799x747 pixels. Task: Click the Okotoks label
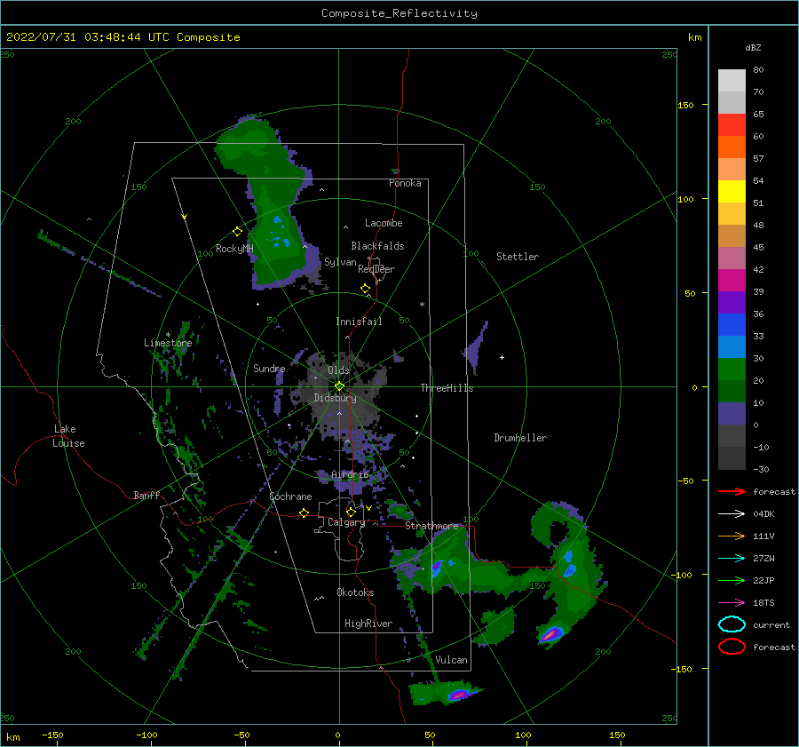(355, 592)
